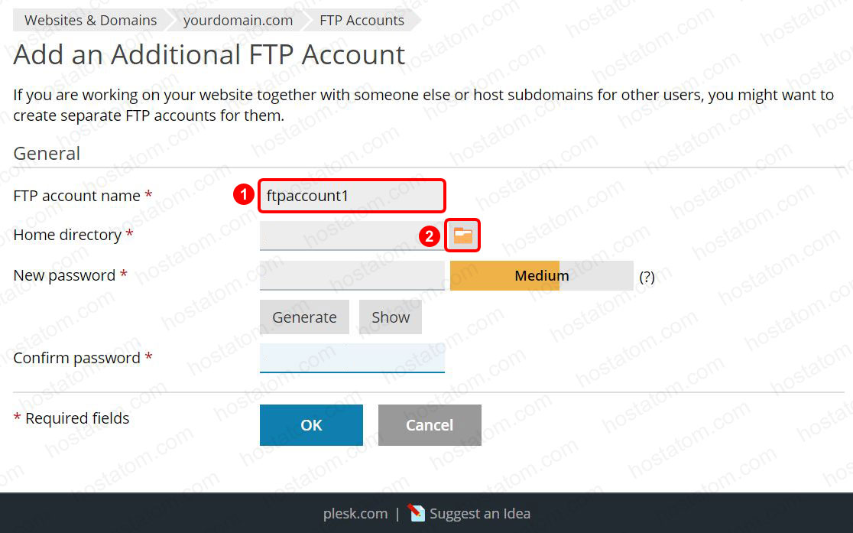Click inside the Home directory text field
853x533 pixels.
[352, 236]
